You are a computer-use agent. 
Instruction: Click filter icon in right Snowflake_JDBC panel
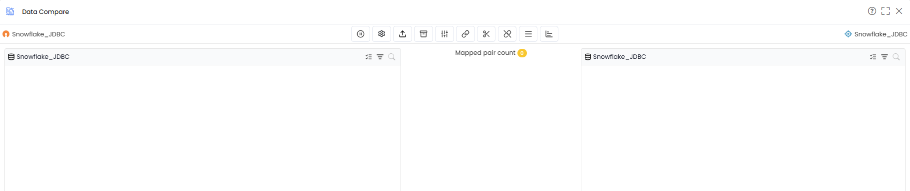885,57
